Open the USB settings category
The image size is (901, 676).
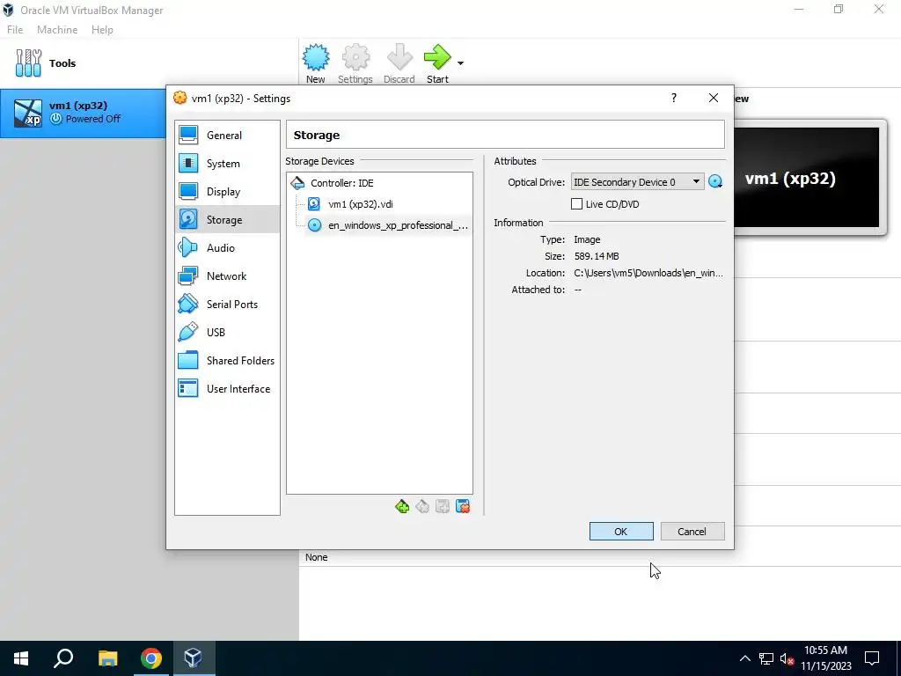(x=227, y=332)
